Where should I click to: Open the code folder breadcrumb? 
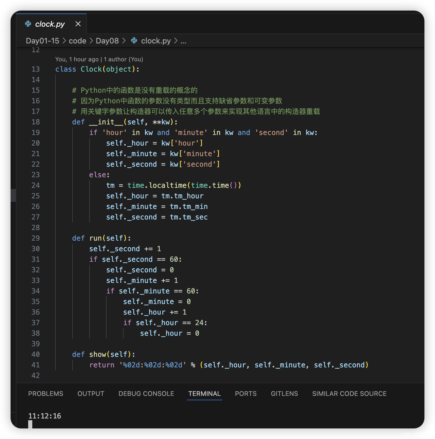[x=77, y=41]
